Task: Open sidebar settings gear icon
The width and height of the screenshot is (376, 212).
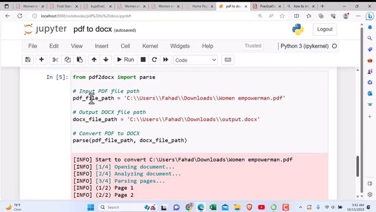Action: click(370, 194)
